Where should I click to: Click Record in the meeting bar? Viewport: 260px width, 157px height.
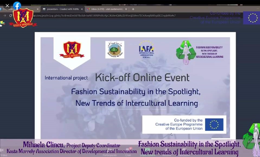167,153
